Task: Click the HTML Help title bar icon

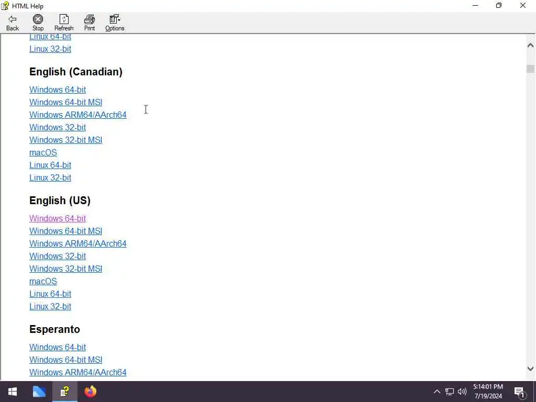Action: click(x=5, y=6)
